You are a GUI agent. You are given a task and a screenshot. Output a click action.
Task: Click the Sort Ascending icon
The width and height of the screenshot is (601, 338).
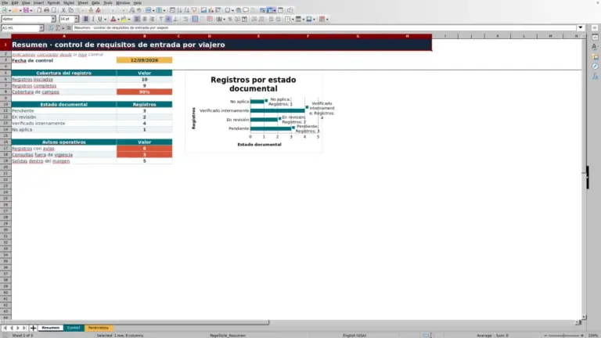(179, 10)
